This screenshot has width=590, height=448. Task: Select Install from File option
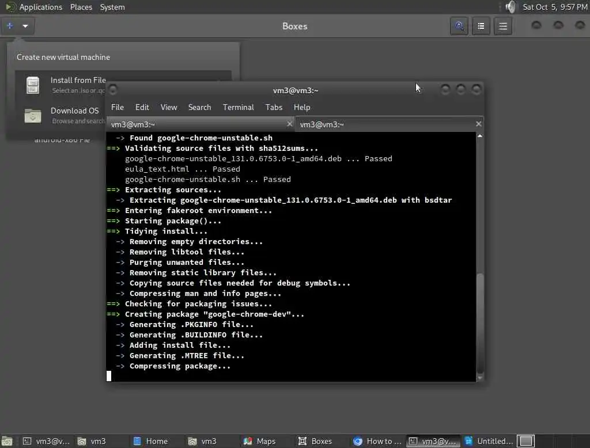point(78,85)
